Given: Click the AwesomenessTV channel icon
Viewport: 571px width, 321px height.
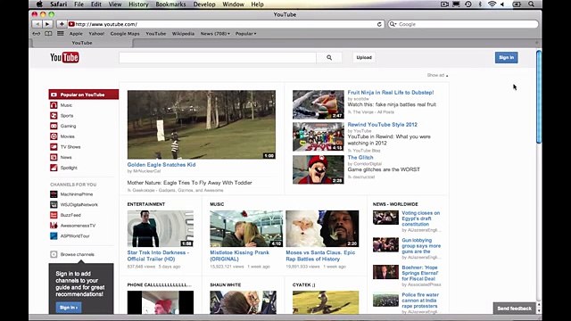Looking at the screenshot, I should 54,226.
